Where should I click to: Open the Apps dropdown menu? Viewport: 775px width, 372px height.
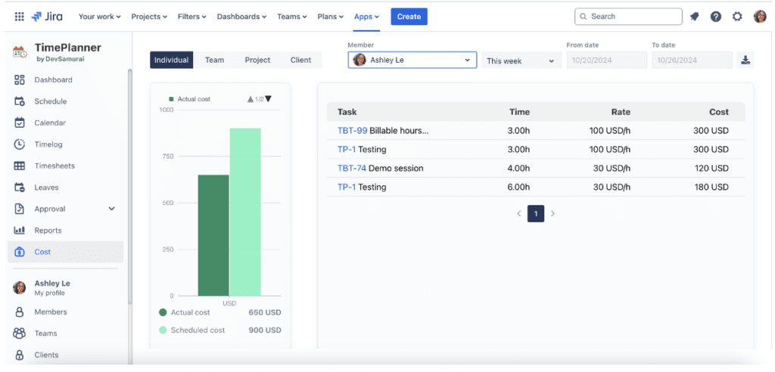367,17
